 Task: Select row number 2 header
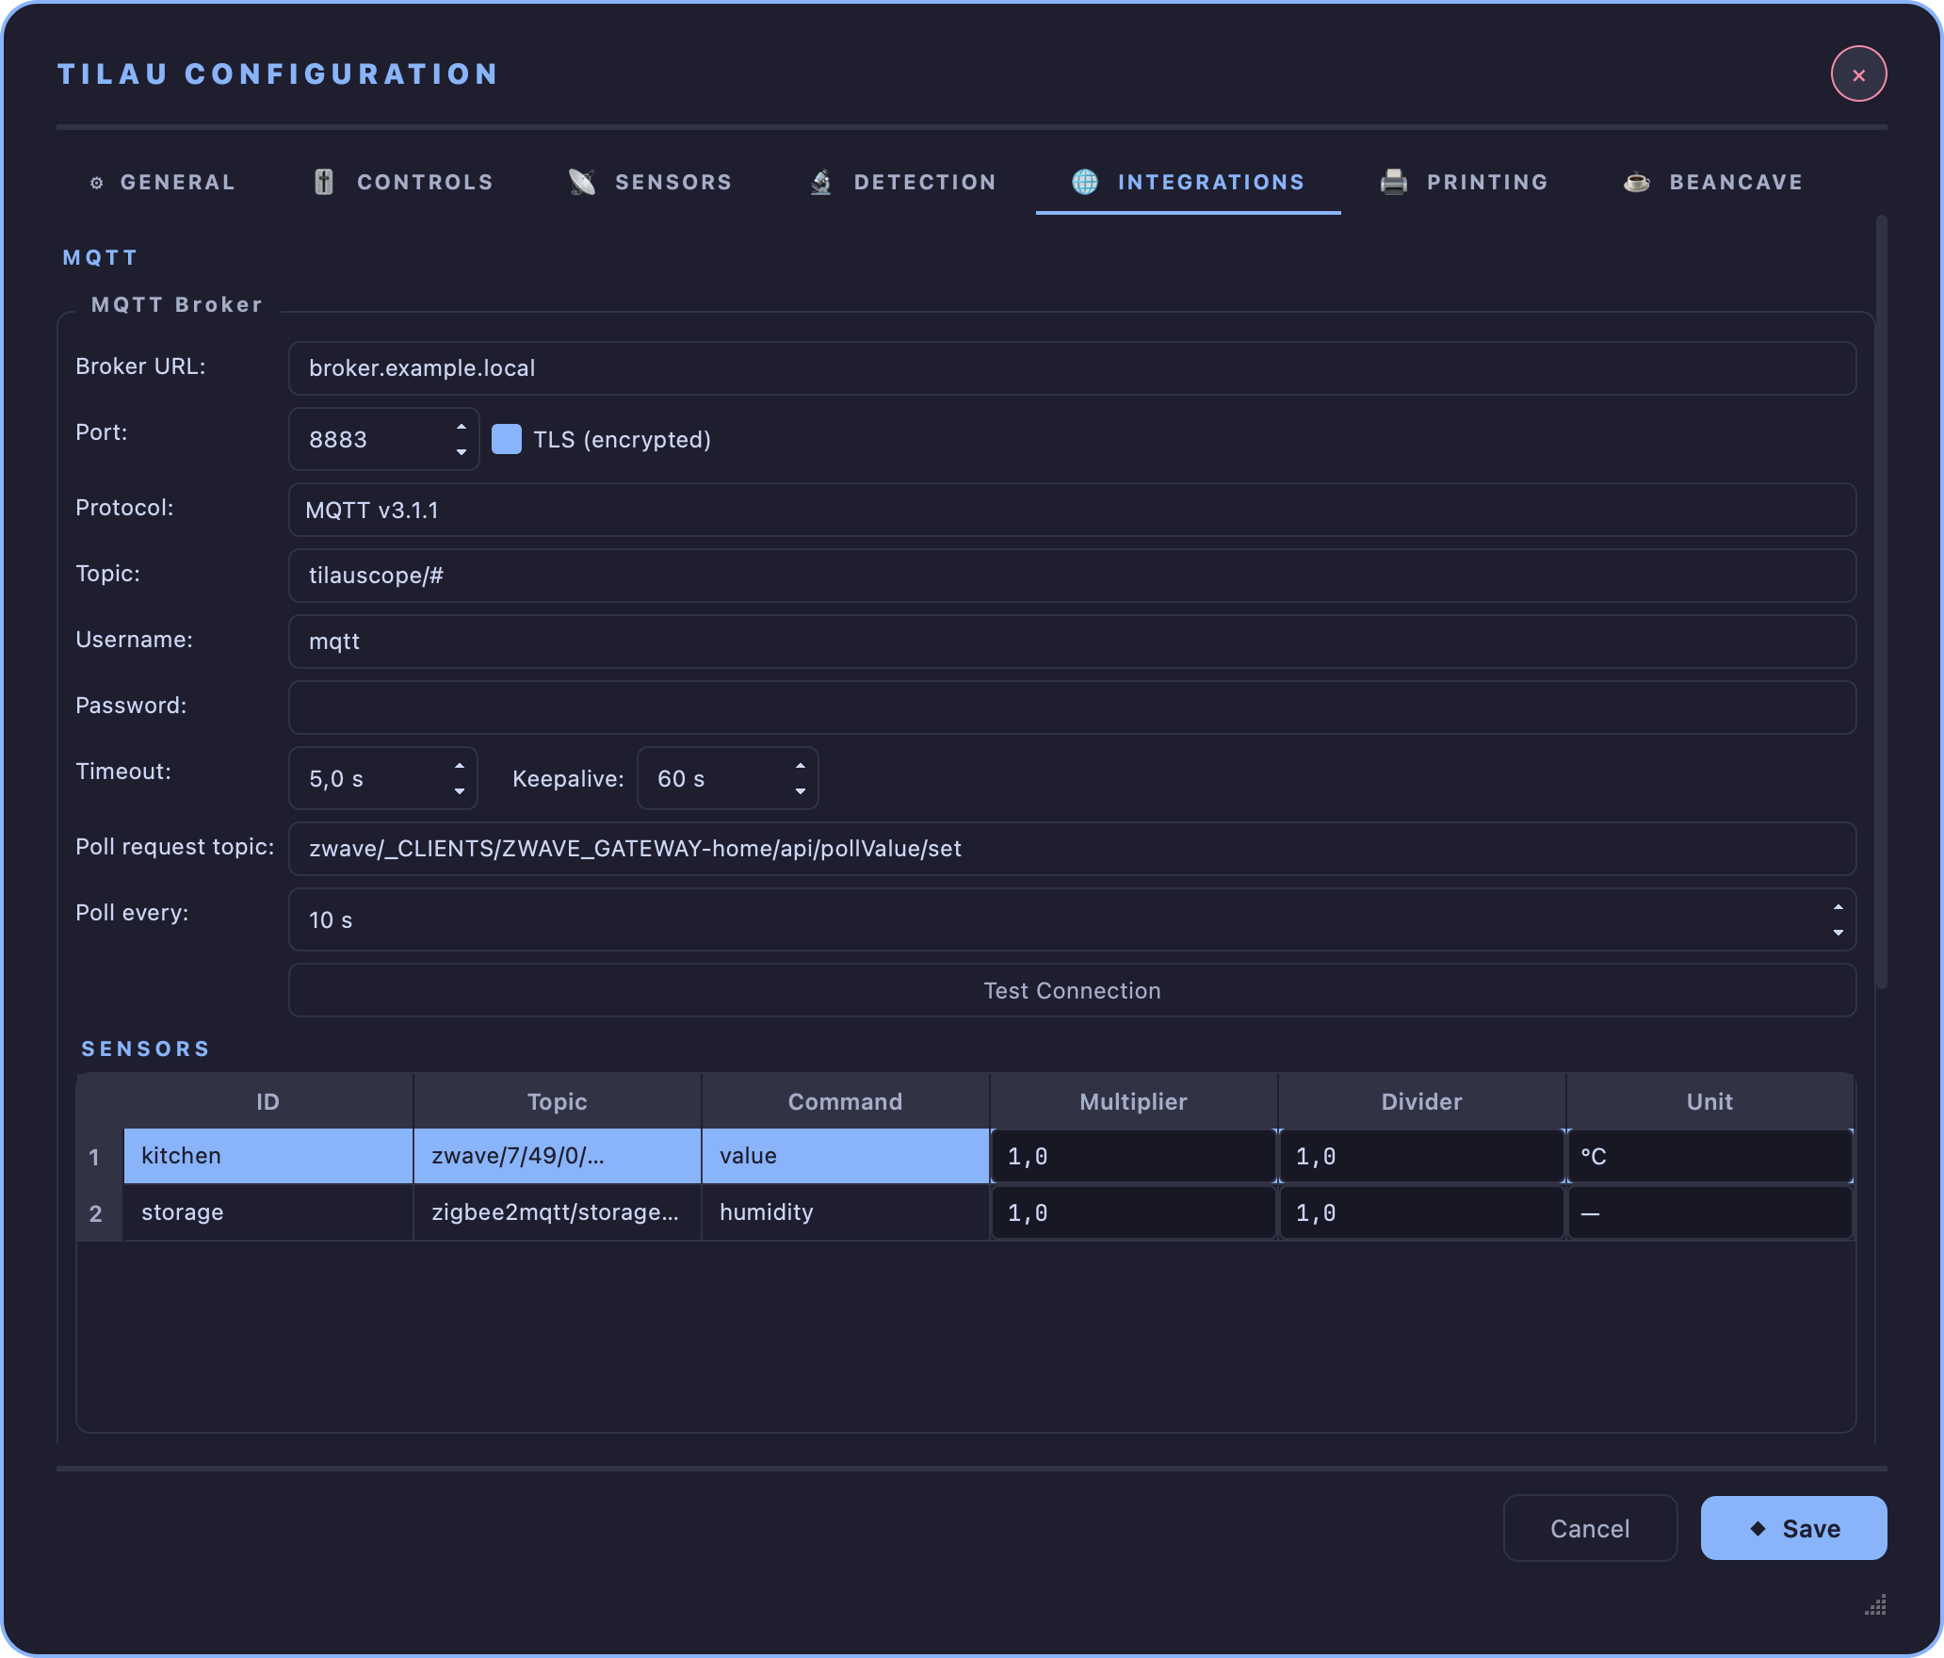click(x=99, y=1212)
